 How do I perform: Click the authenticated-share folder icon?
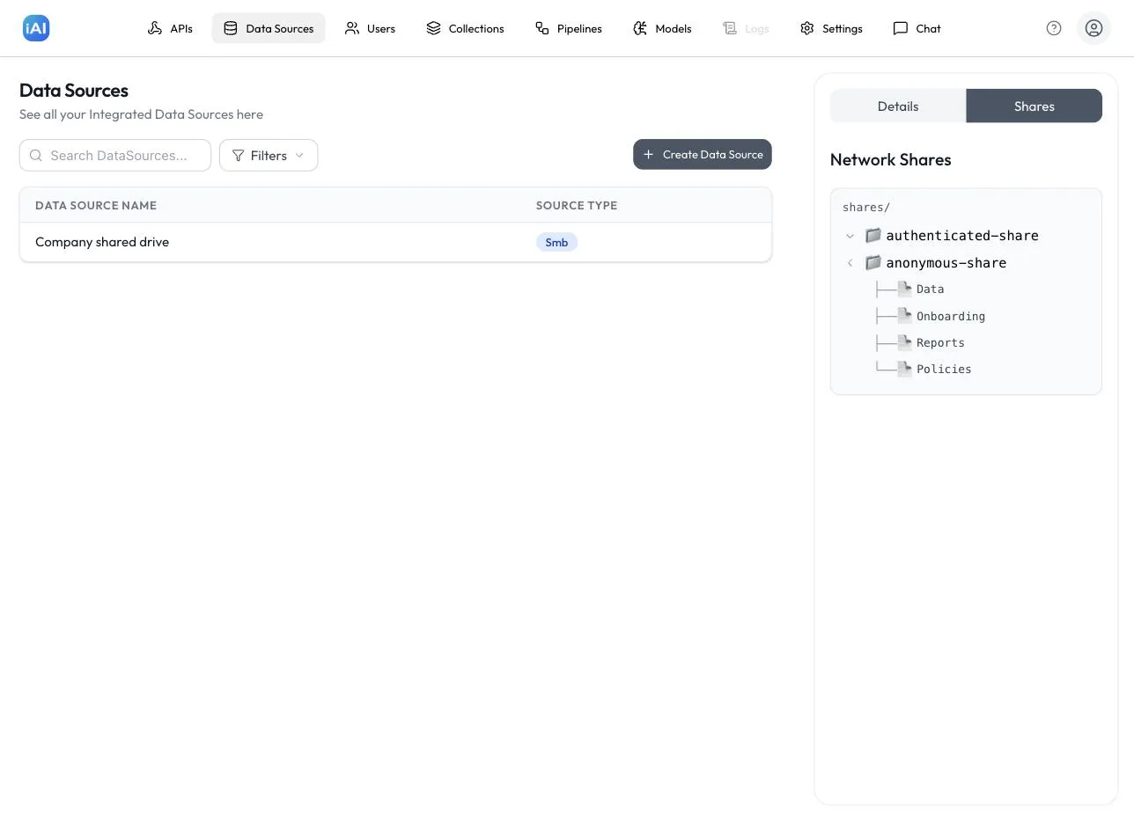point(873,235)
